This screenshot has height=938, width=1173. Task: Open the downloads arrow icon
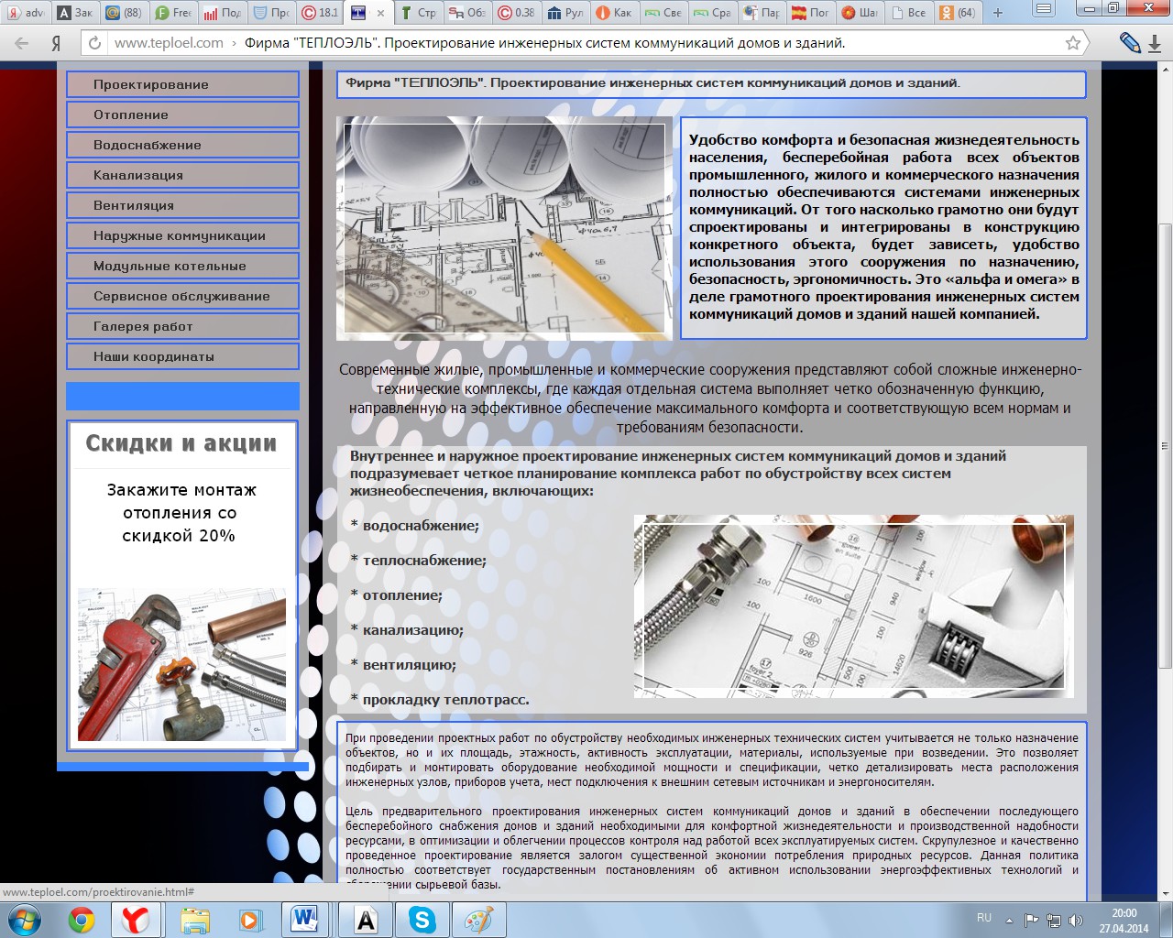[1155, 43]
